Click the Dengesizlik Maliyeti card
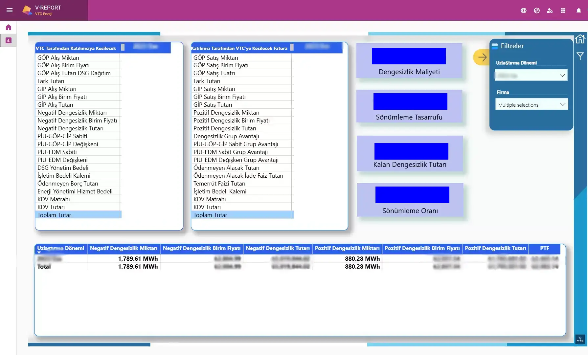This screenshot has width=588, height=355. [x=409, y=61]
